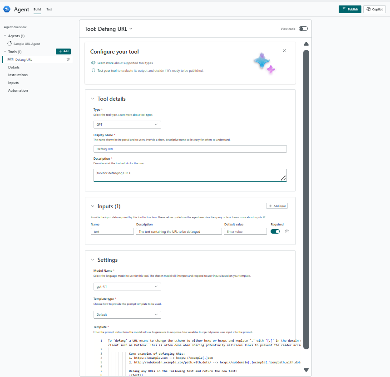390x377 pixels.
Task: Toggle the View code switch
Action: tap(303, 29)
